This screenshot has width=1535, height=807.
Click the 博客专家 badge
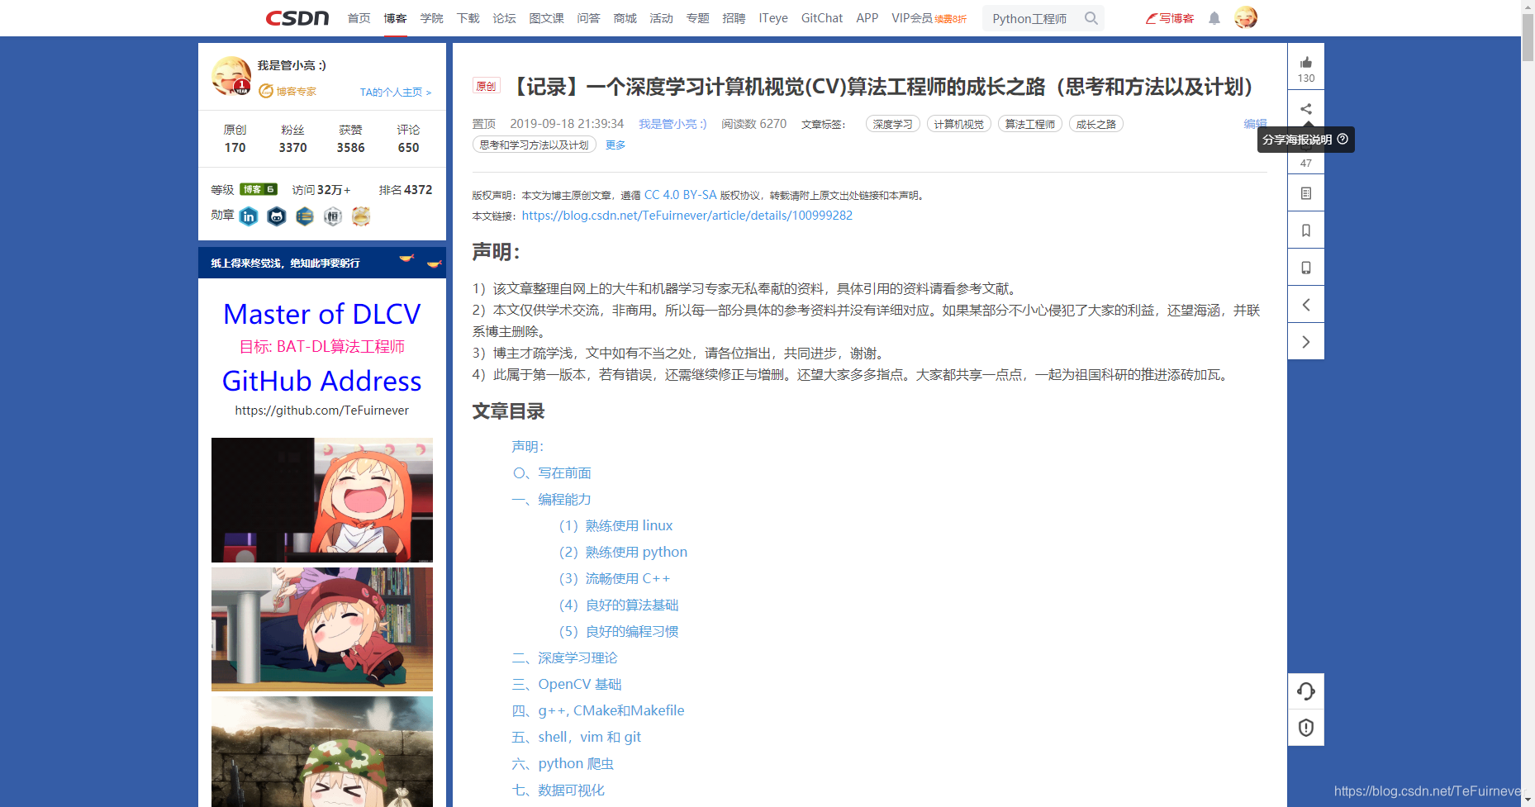[x=288, y=91]
